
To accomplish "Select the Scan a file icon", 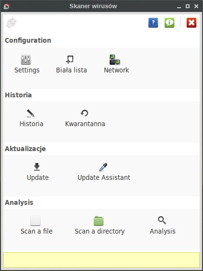I will click(35, 221).
